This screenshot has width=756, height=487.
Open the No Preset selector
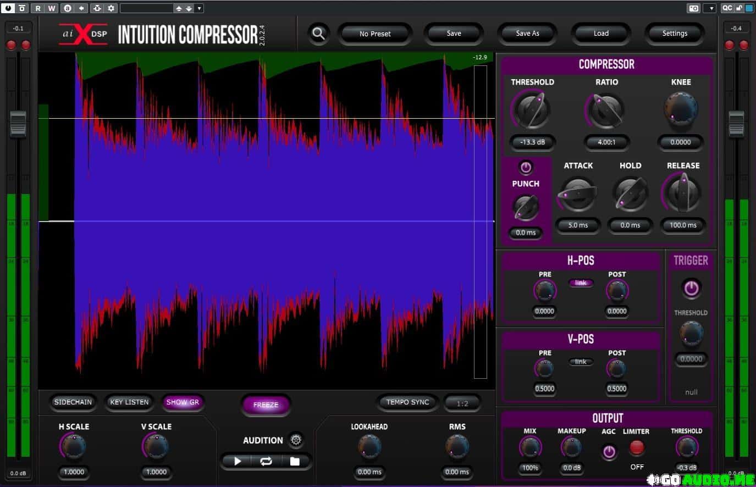tap(375, 34)
